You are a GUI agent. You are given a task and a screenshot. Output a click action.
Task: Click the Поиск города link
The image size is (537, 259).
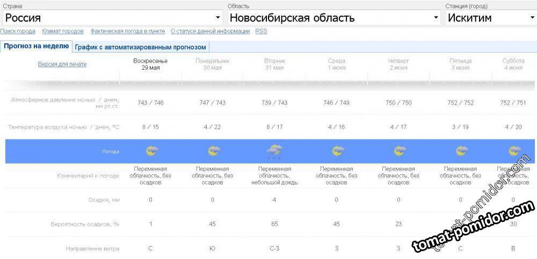pos(18,31)
